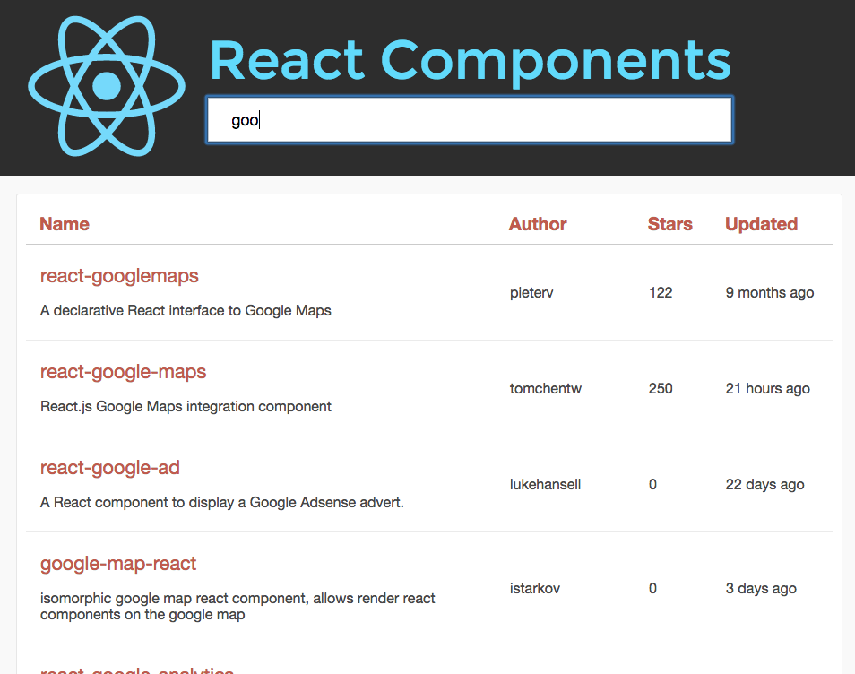Click description about Google Adsense advert
The width and height of the screenshot is (855, 674).
(222, 503)
